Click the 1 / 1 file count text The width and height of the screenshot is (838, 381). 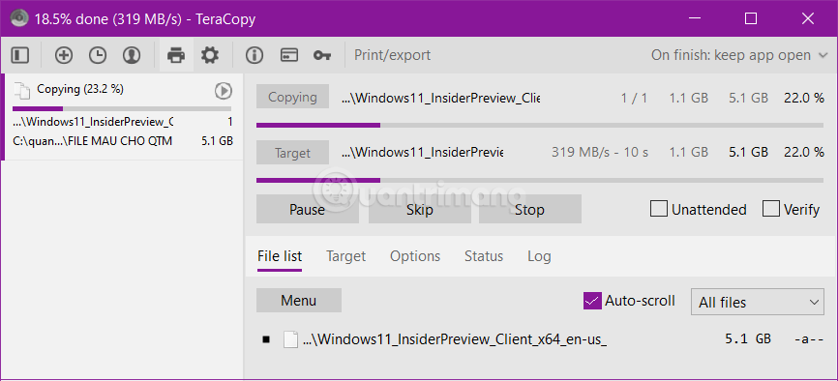[634, 98]
